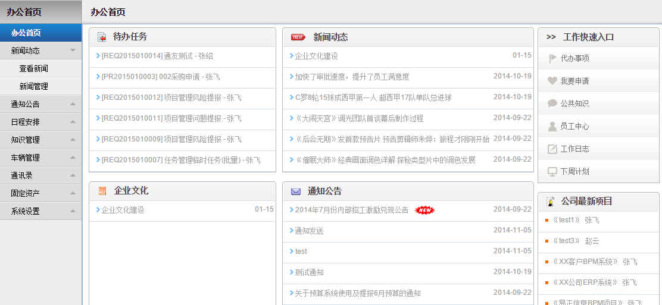This screenshot has width=662, height=305.
Task: Collapse the 新闻动态 sidebar section
Action: 73,51
